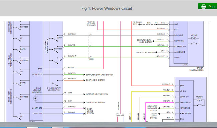Click the 'CHILD LOCKOUT INDICATOR' label
The image size is (217, 128).
point(37,90)
